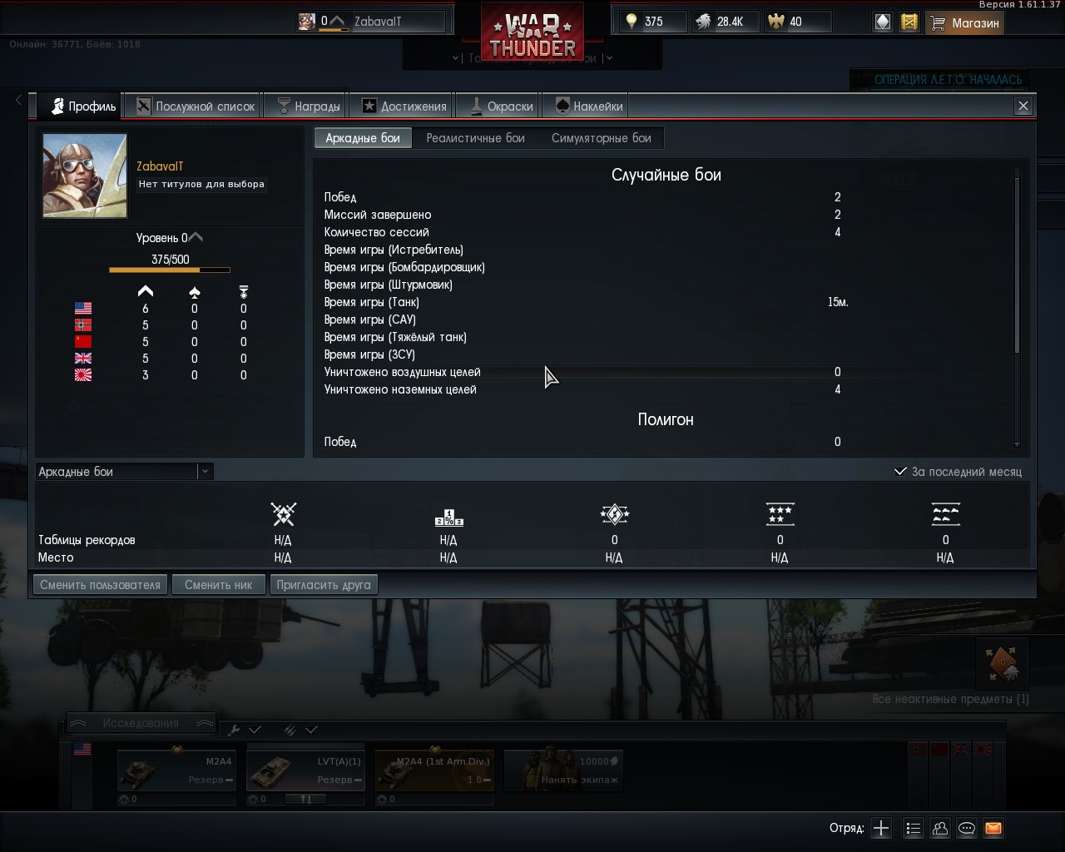Click the inactive items booster icon
Screen dimensions: 1065x852
click(x=1002, y=663)
